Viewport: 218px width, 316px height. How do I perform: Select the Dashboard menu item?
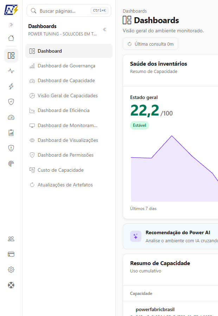69,51
